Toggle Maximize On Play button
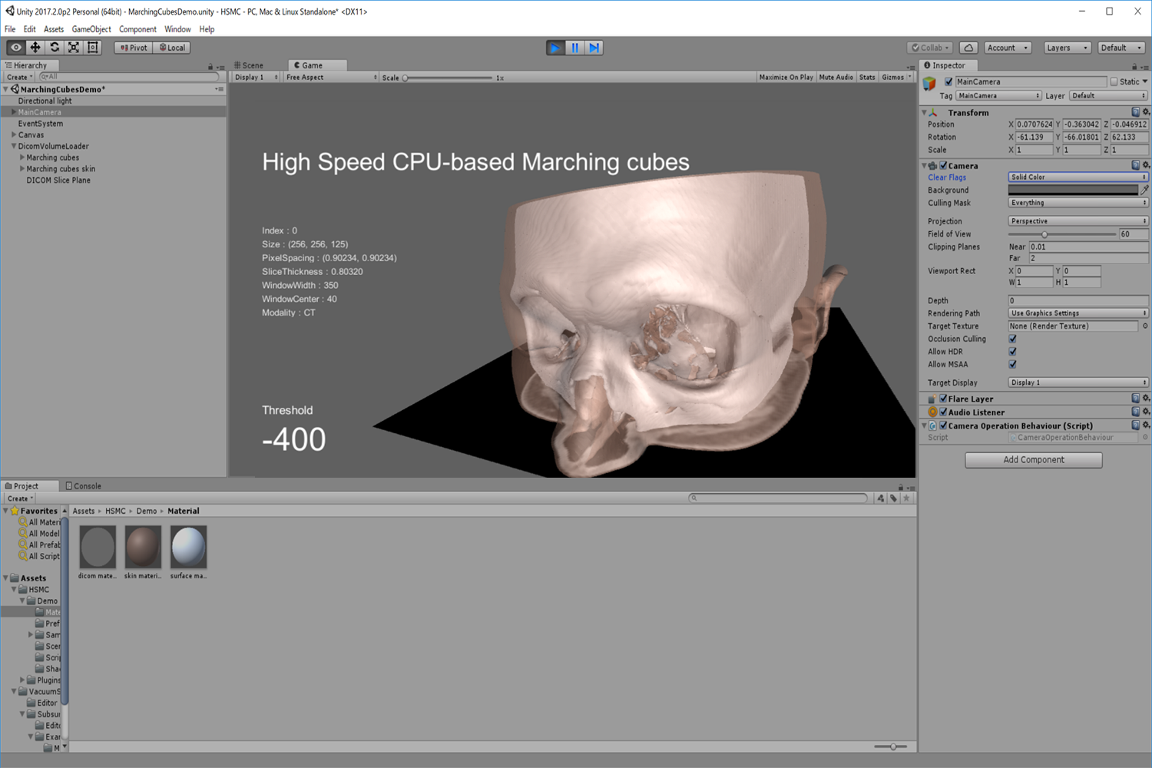1152x768 pixels. pos(786,78)
